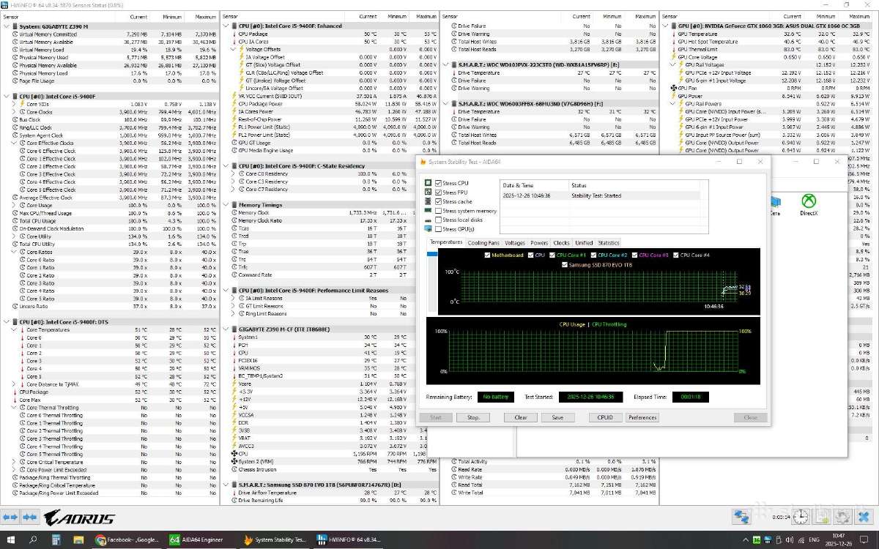Collapse the Core Temperatures tree

(x=15, y=329)
